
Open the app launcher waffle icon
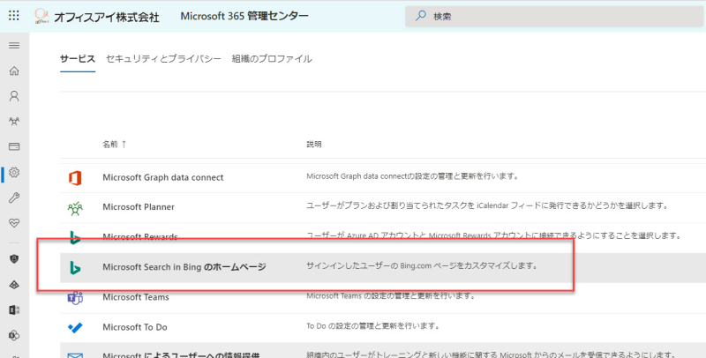pos(14,16)
